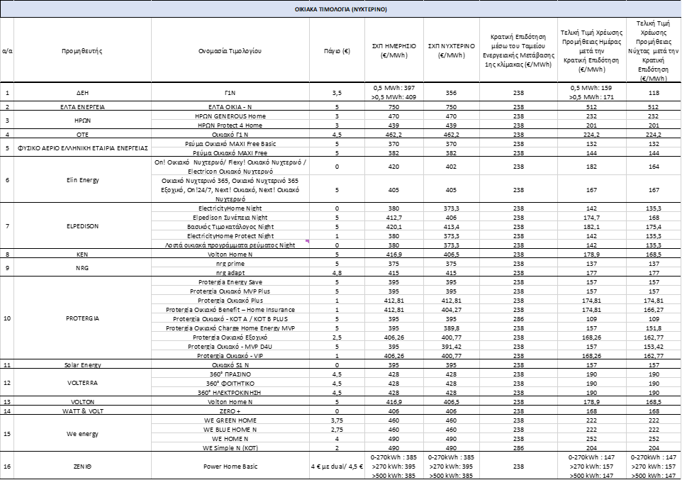Click the small purple comment indicator marker

pyautogui.click(x=308, y=241)
